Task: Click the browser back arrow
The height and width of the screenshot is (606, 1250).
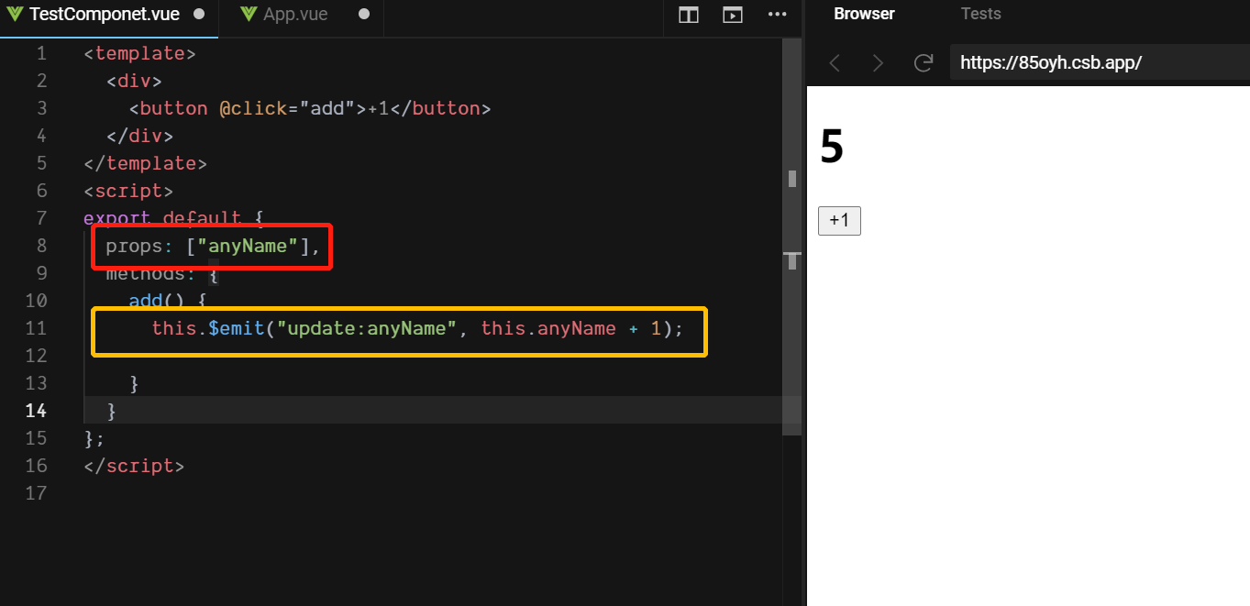Action: pyautogui.click(x=835, y=62)
